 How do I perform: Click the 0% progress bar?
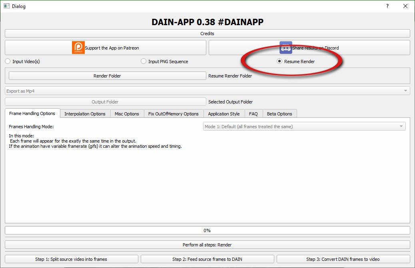pos(207,230)
